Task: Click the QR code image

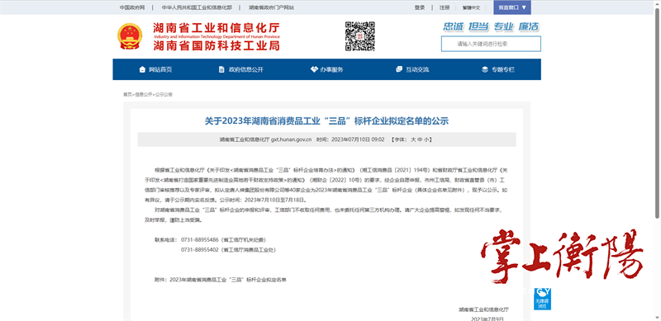Action: 360,36
